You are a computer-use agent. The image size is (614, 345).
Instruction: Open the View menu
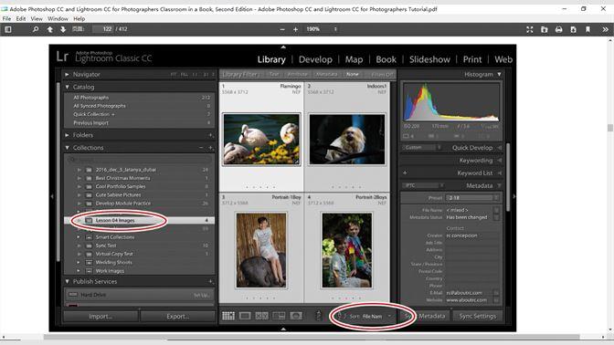pos(37,18)
